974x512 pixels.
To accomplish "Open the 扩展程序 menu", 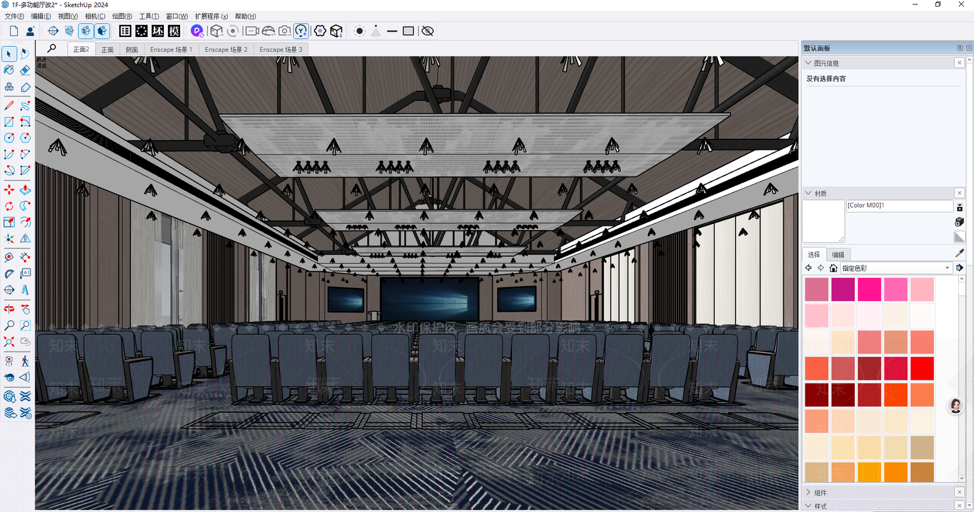I will [211, 16].
